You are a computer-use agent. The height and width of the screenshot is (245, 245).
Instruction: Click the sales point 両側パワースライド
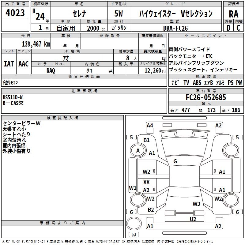click(189, 49)
